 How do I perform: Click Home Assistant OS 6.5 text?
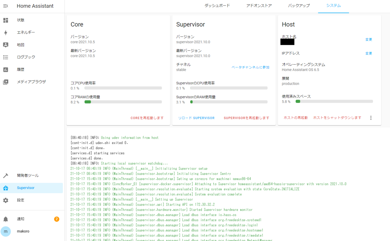tap(300, 70)
